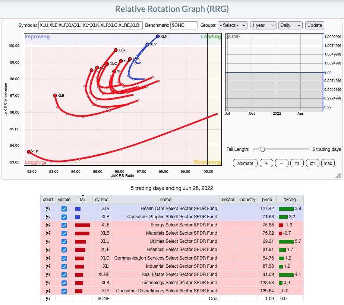Open chart icon for XLK row

click(x=48, y=283)
